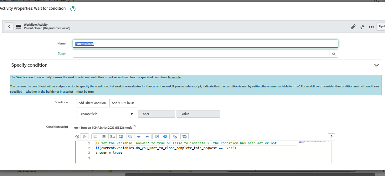This screenshot has width=385, height=176.
Task: Open script editor help blue question icon
Action: pos(166,137)
